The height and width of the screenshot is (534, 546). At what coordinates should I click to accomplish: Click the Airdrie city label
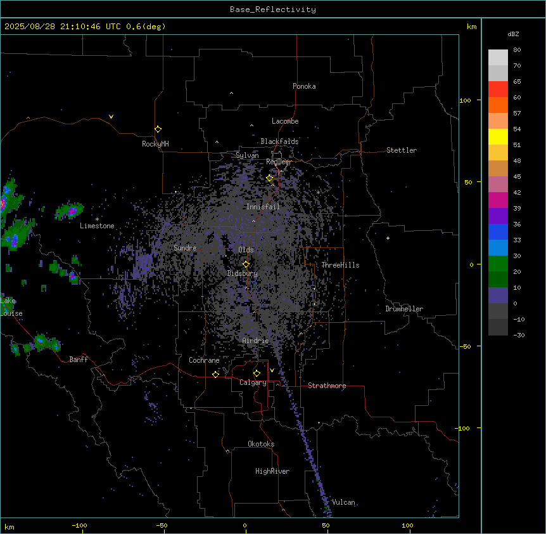point(256,341)
